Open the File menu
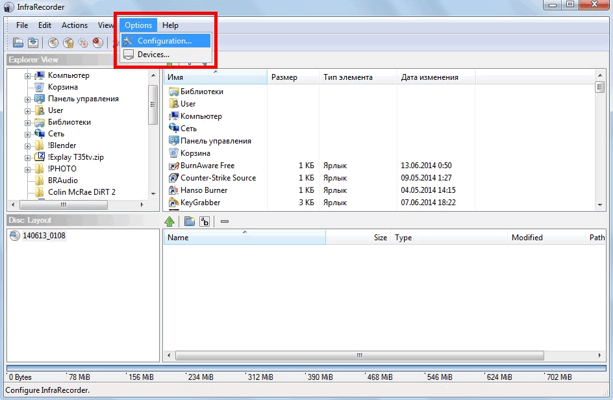Screen dimensions: 613x400 (22, 25)
